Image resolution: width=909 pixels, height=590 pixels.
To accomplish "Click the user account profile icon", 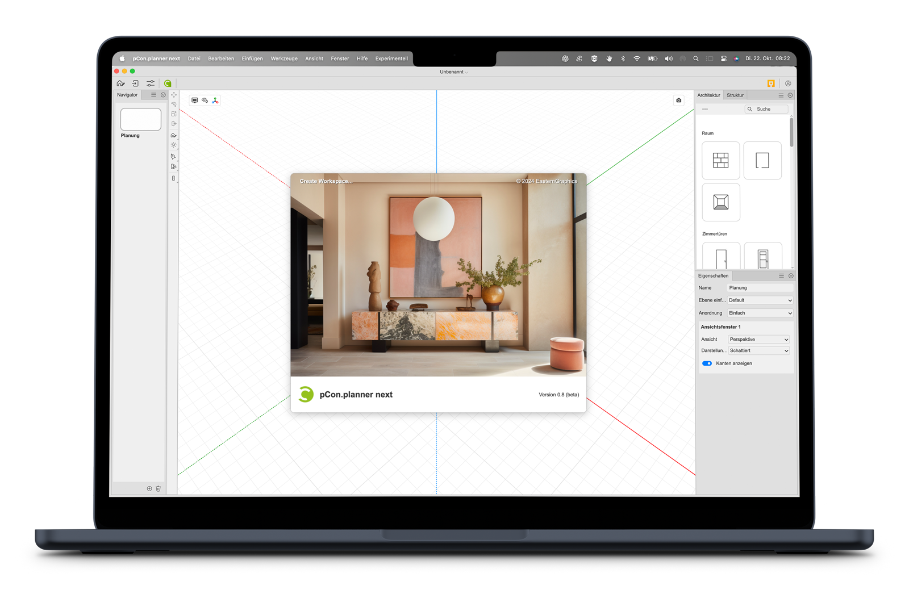I will [788, 83].
